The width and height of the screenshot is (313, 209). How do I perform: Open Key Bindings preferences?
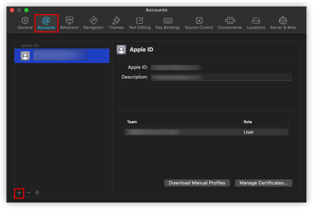[x=168, y=23]
